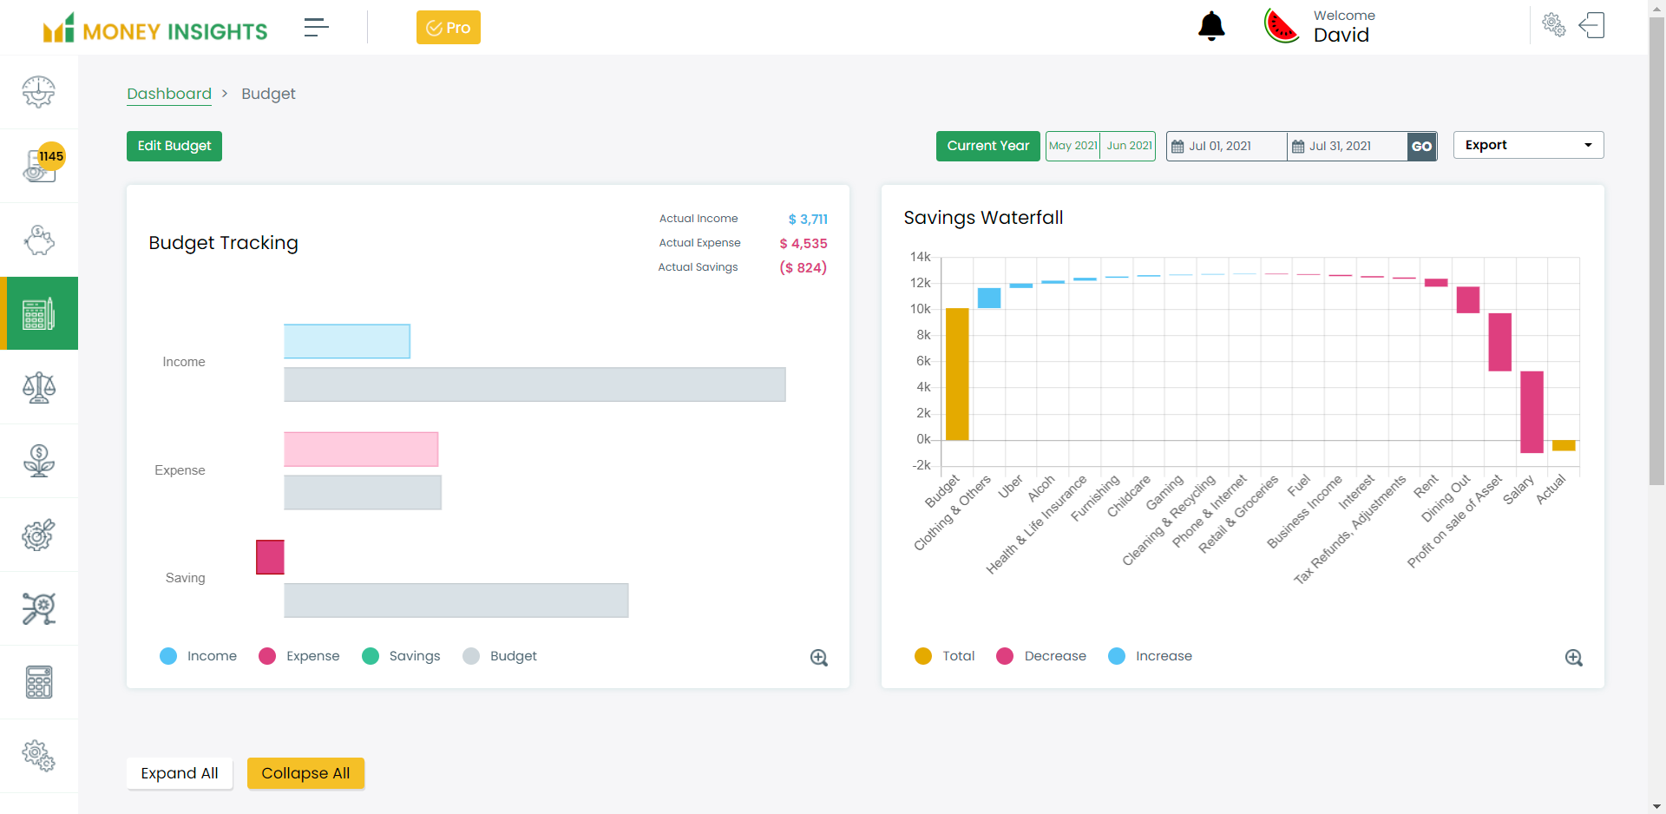Image resolution: width=1666 pixels, height=814 pixels.
Task: Open transactions sidebar icon with 1145 badge
Action: point(39,165)
